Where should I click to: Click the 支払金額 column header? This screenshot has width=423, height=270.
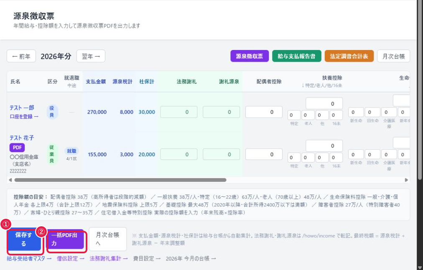point(96,82)
